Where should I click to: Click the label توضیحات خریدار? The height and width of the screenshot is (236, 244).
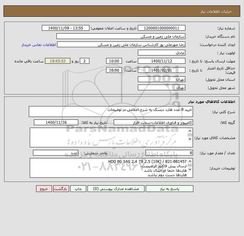(222, 168)
